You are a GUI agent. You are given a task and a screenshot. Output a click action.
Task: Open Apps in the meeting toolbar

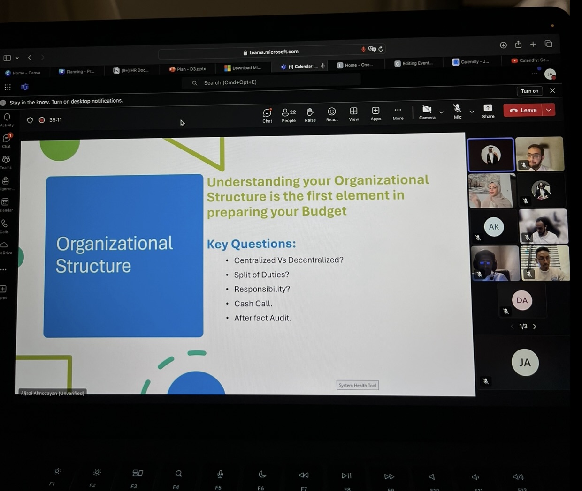pyautogui.click(x=375, y=113)
